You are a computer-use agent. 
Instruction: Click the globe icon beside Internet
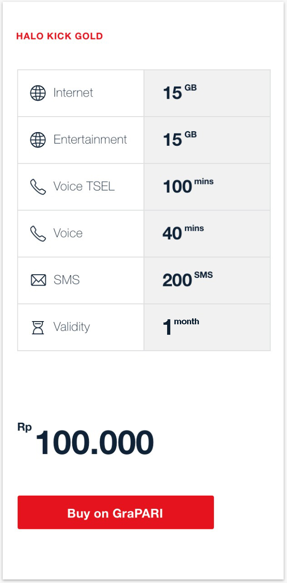point(38,93)
